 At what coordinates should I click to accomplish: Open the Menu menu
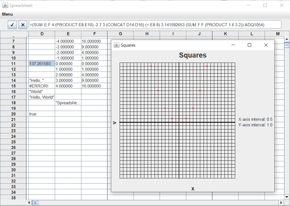coord(7,14)
